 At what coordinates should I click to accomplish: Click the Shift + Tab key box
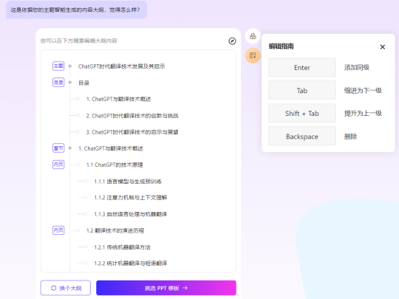(x=302, y=113)
